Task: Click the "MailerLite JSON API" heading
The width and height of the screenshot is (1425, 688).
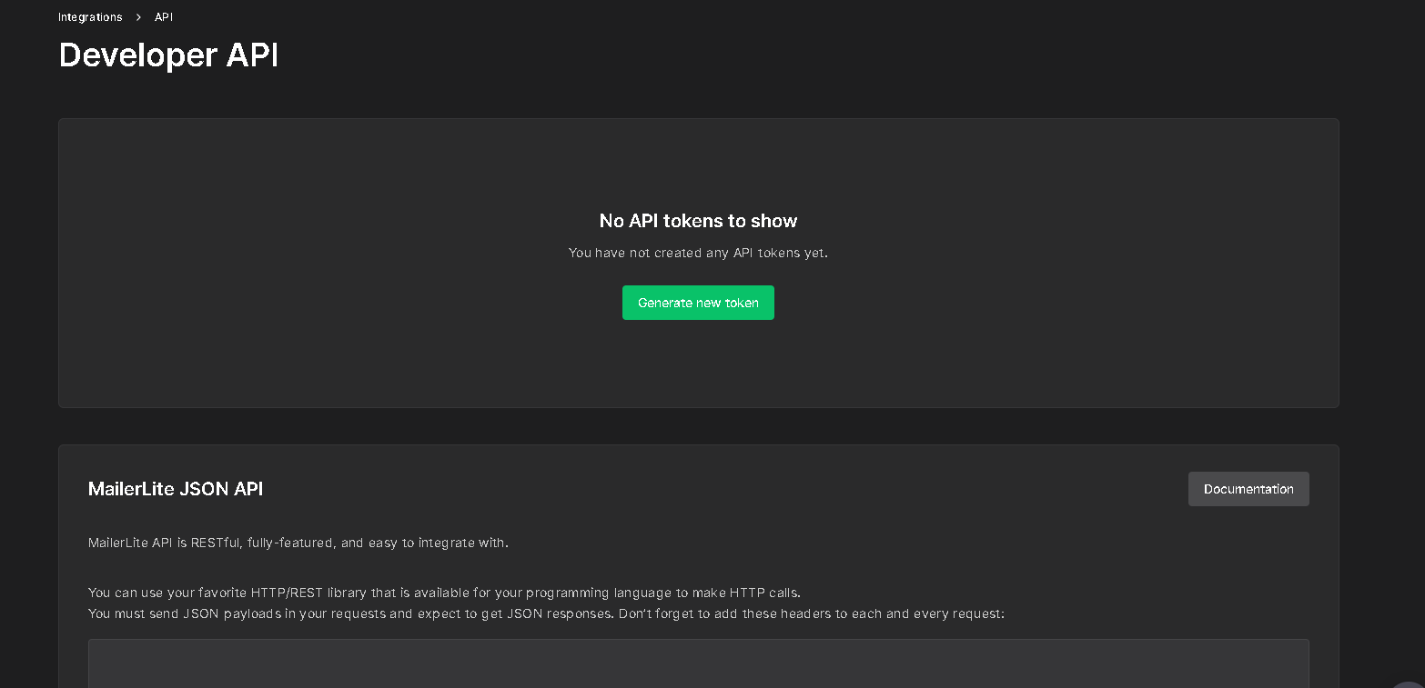Action: (176, 489)
